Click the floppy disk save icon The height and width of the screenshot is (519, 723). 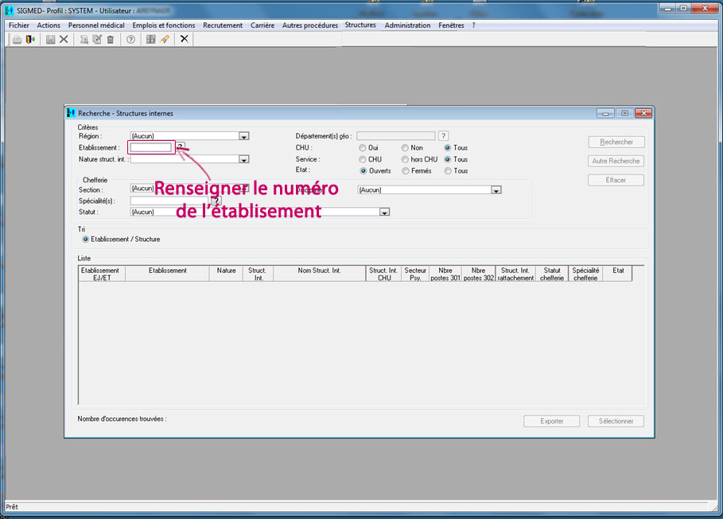[50, 40]
